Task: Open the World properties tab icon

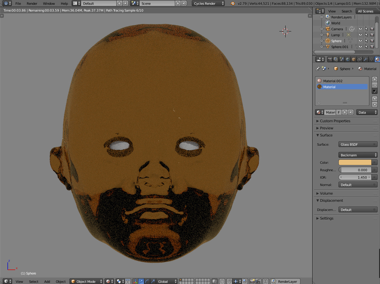Action: pos(347,59)
